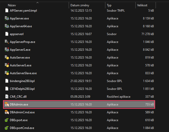Select the appserverl file name
This screenshot has height=132, width=169.
pyautogui.click(x=17, y=34)
